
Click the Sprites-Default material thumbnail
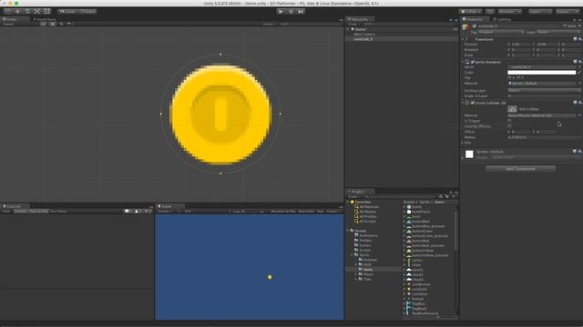pos(469,154)
